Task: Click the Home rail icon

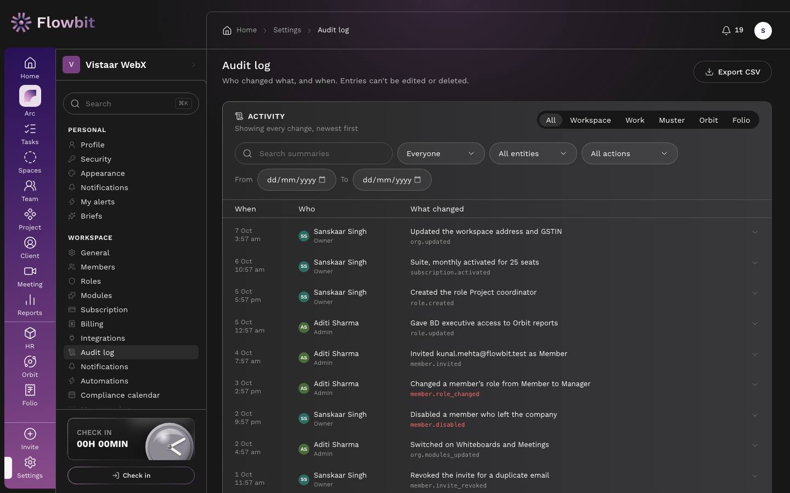Action: click(30, 63)
